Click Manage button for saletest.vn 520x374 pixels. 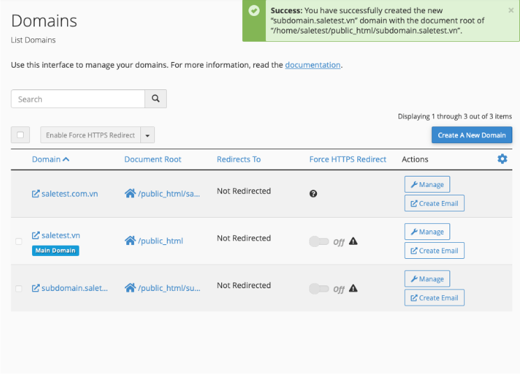pyautogui.click(x=427, y=232)
